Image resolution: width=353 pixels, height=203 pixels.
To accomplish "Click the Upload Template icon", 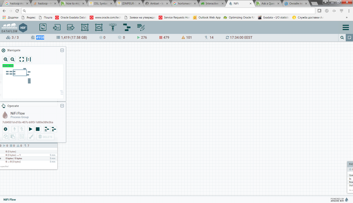I will (x=53, y=129).
